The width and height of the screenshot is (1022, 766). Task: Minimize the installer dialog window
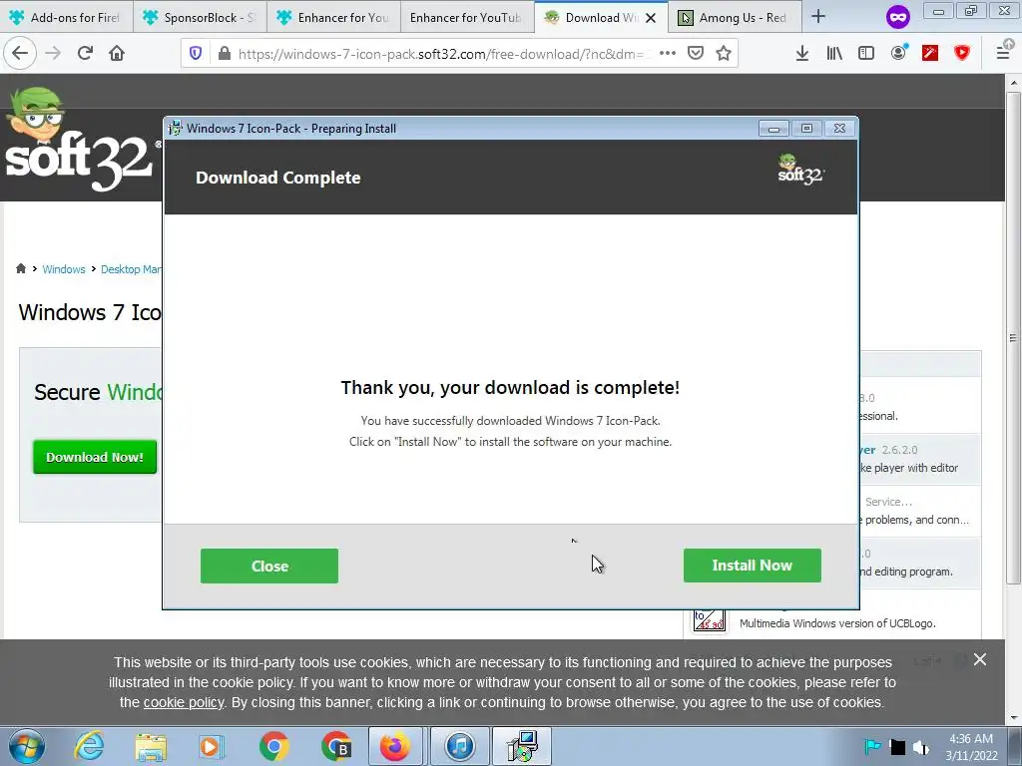click(x=773, y=129)
